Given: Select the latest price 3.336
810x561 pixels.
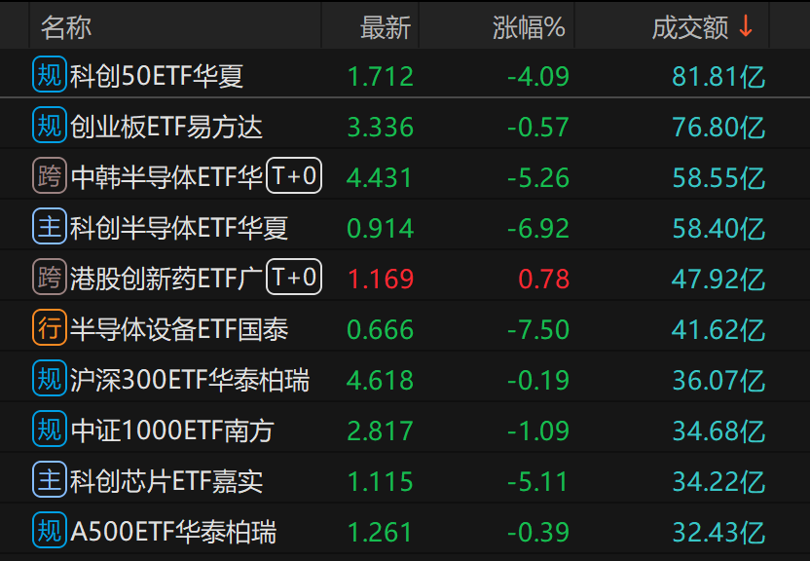Looking at the screenshot, I should [381, 127].
